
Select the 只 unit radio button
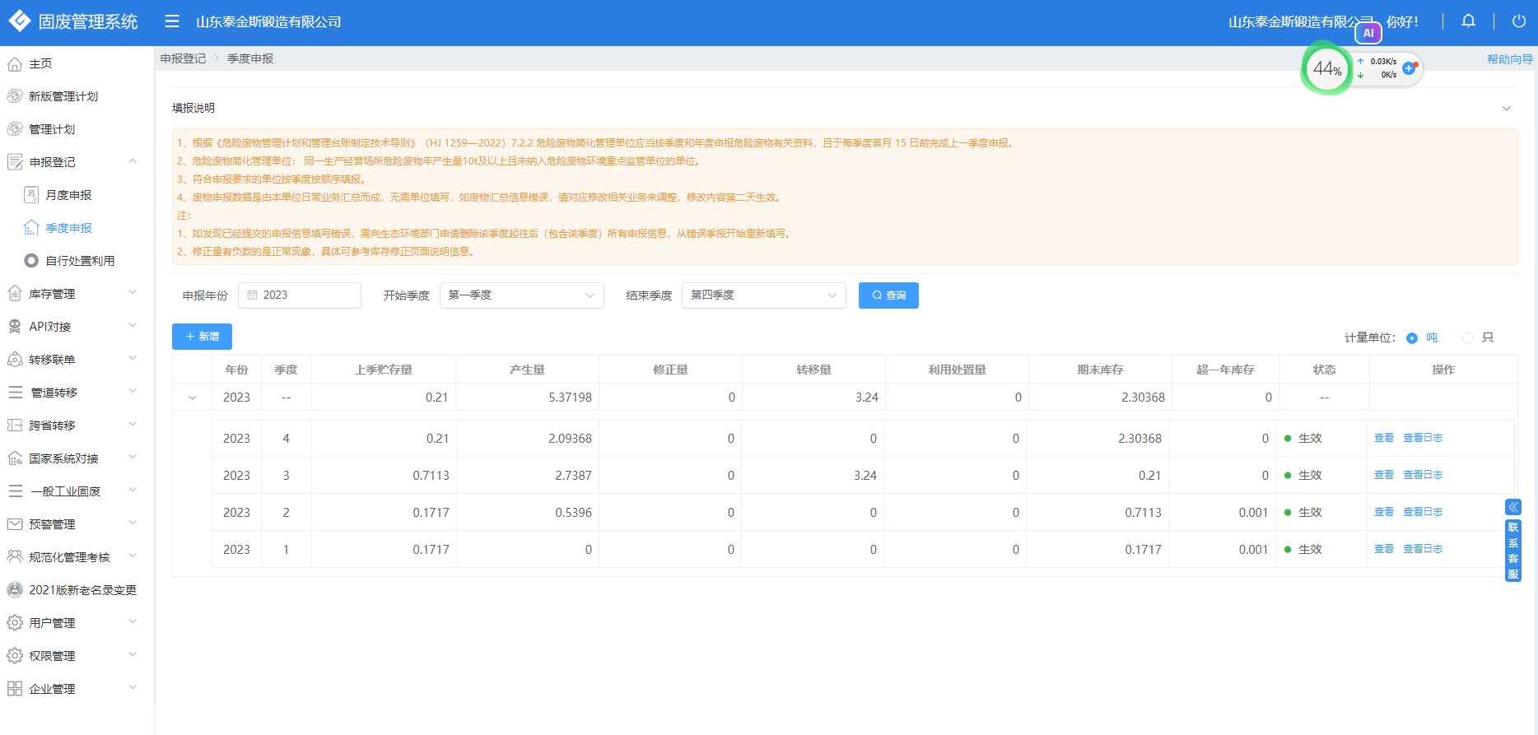[1468, 338]
